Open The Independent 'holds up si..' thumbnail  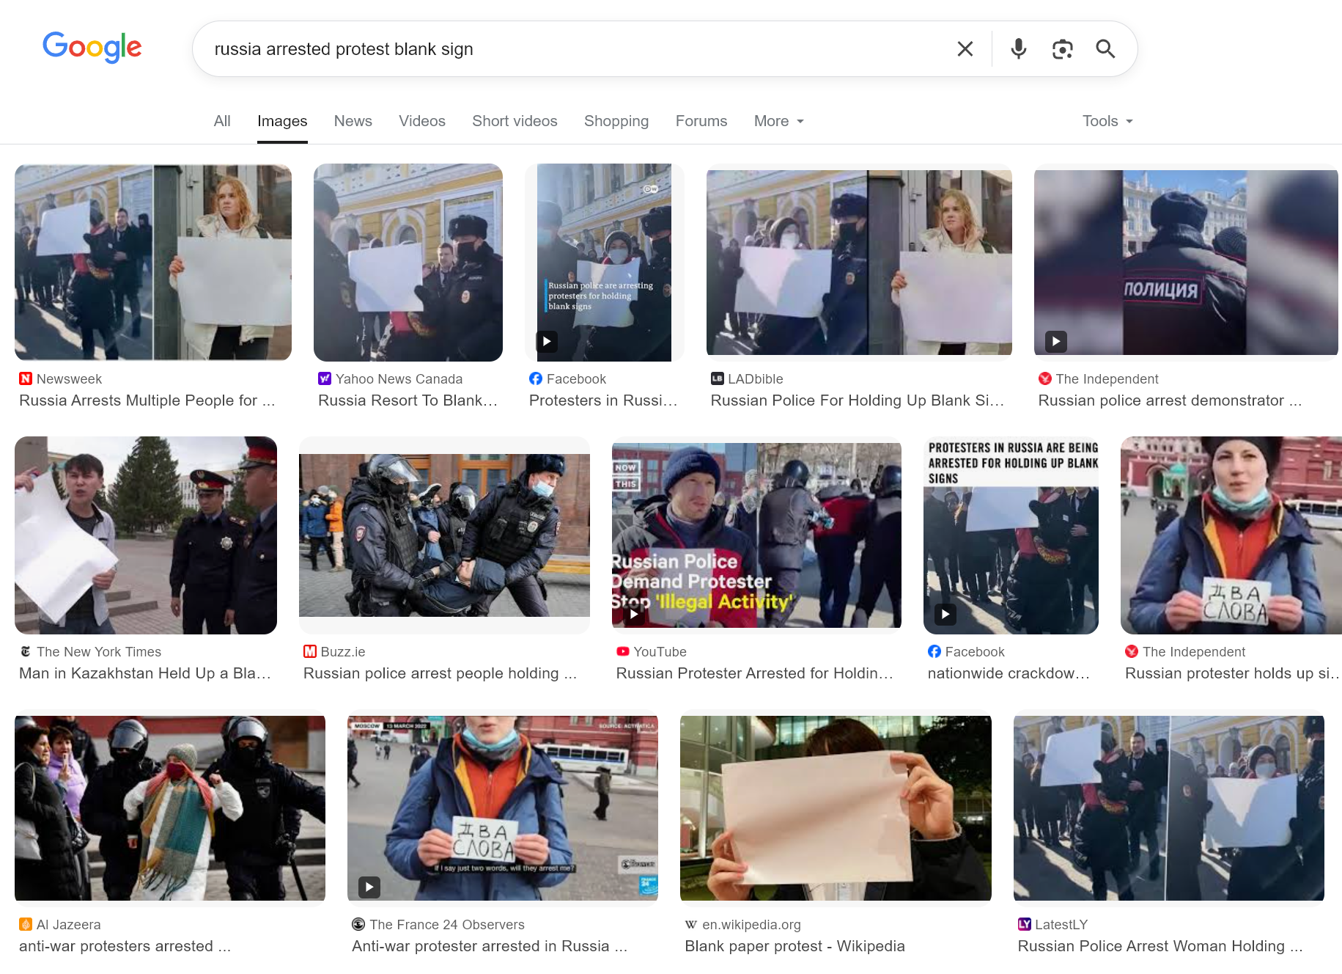pos(1231,535)
